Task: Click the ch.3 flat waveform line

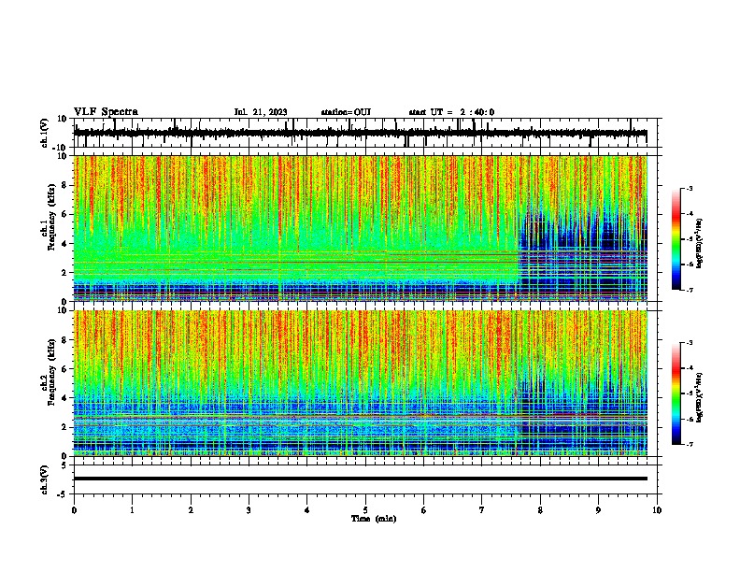Action: click(360, 479)
